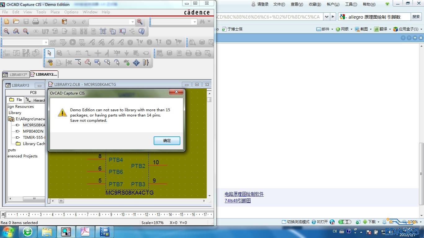Open the View menu in OrCAD
Image resolution: width=424 pixels, height=238 pixels.
tap(28, 12)
